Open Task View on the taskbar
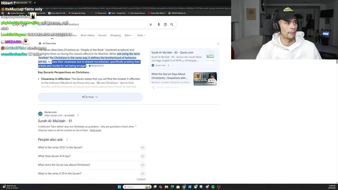This screenshot has width=338, height=190. [x=155, y=187]
